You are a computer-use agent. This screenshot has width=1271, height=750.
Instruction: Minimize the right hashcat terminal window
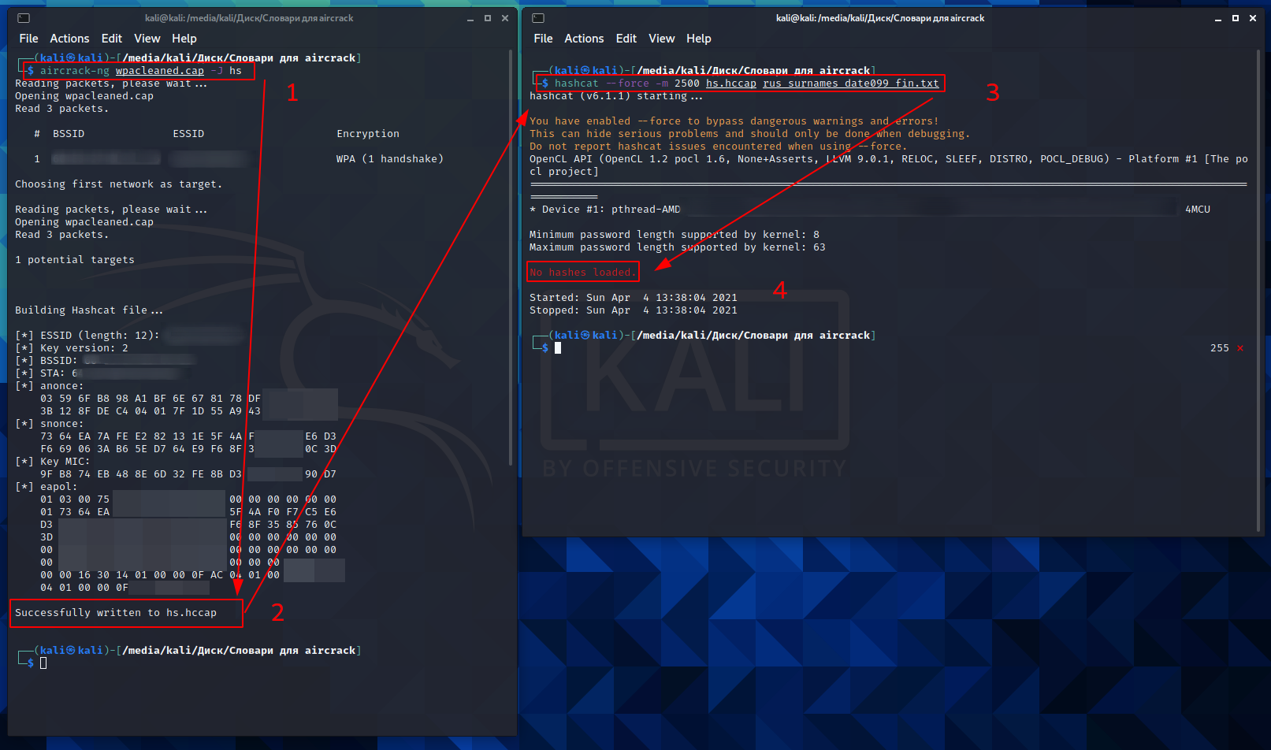pyautogui.click(x=1218, y=18)
